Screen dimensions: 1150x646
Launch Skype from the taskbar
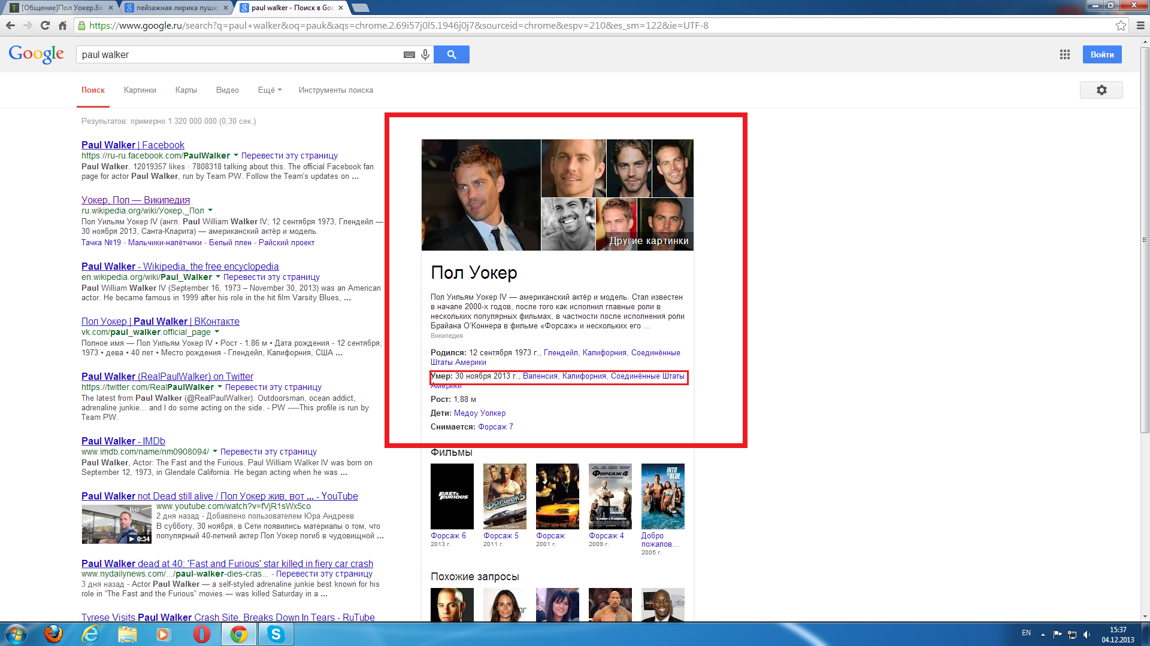pyautogui.click(x=276, y=634)
